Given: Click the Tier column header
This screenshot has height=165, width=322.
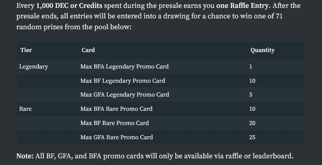Looking at the screenshot, I should (26, 50).
